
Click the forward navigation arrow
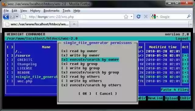12,17
